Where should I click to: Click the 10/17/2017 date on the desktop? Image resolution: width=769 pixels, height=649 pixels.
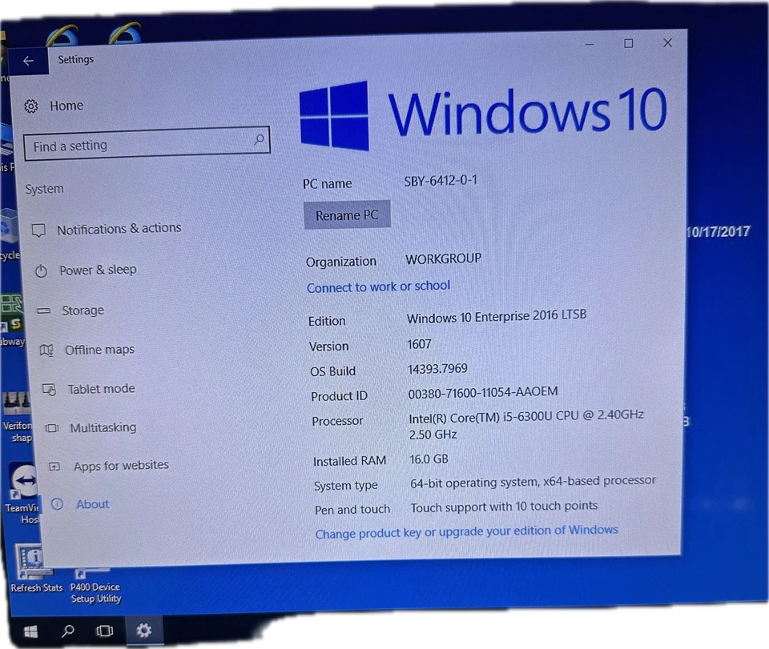click(718, 232)
